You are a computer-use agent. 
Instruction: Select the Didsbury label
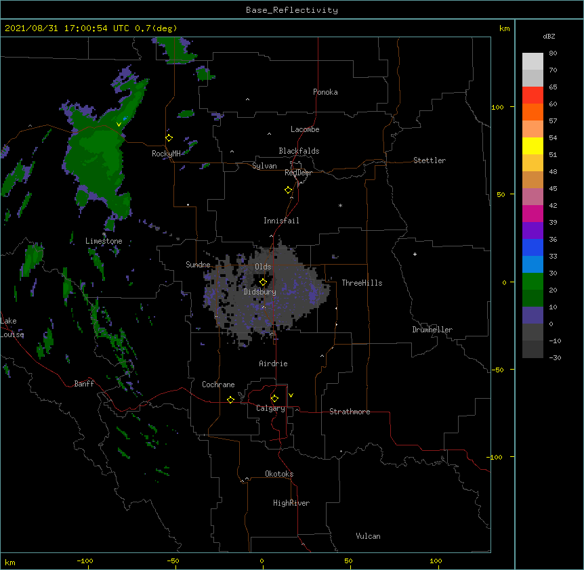point(260,292)
